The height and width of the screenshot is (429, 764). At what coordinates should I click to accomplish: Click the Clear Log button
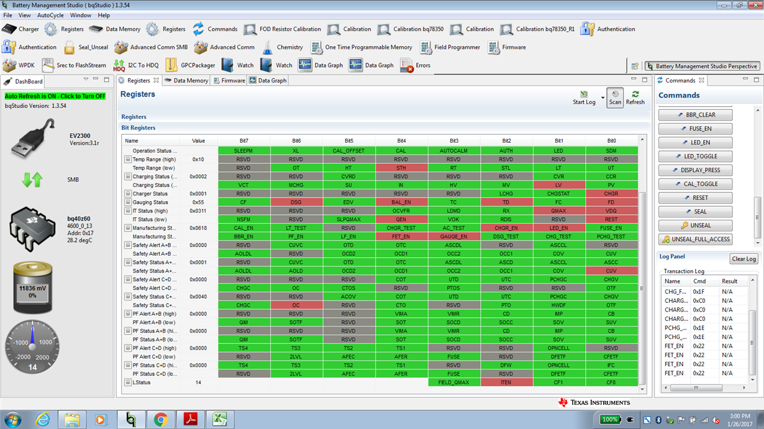tap(744, 259)
